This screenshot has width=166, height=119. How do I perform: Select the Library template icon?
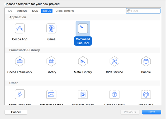tap(51, 61)
